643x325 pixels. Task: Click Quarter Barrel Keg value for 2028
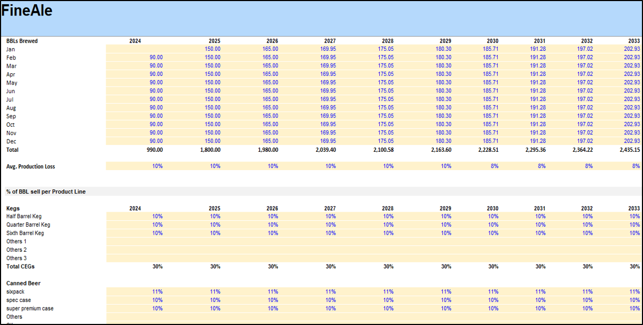point(388,225)
